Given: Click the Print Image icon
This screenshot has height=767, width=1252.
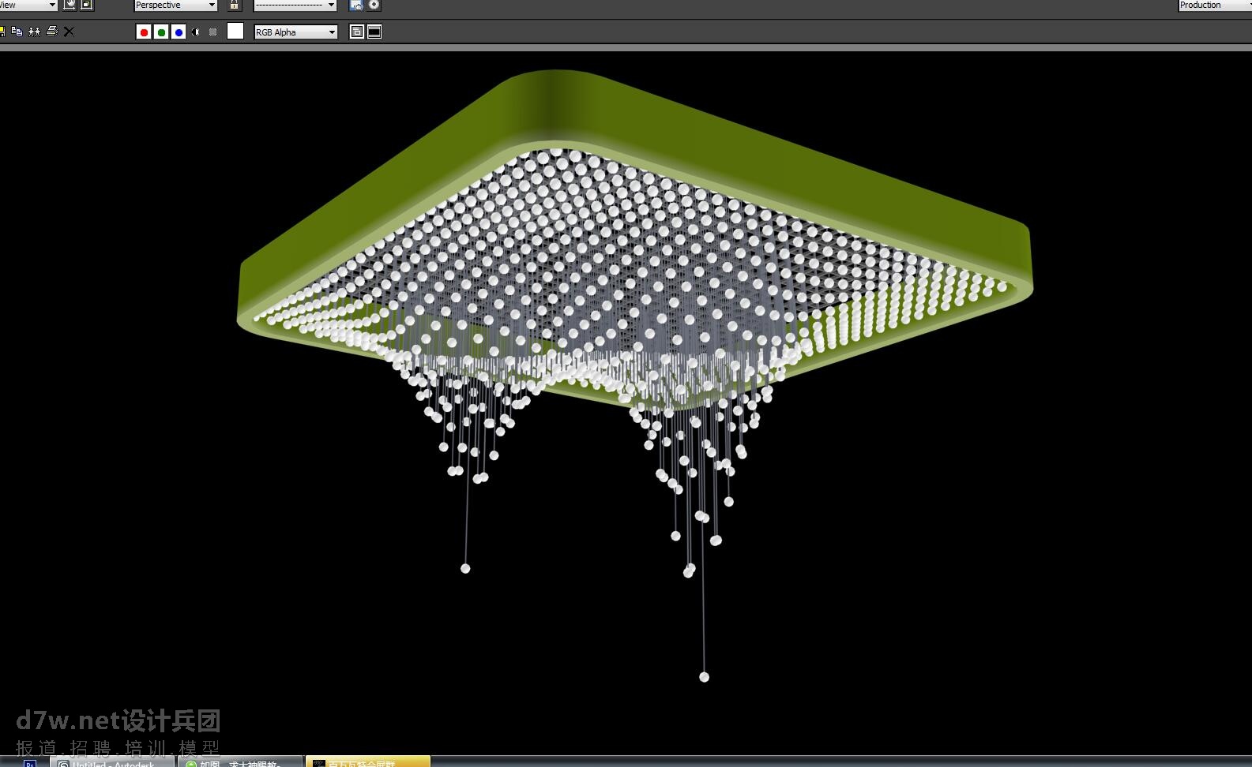Looking at the screenshot, I should click(x=51, y=32).
